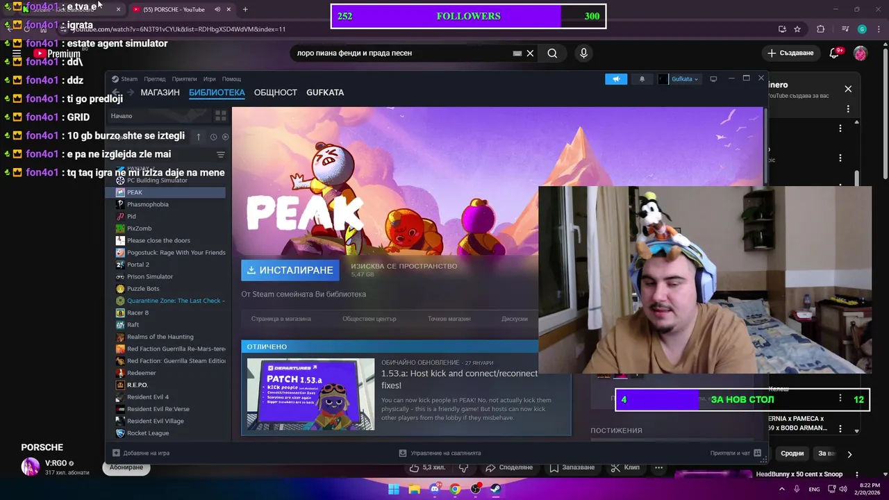Screen dimensions: 889x500
Task: Go to ОБЩНОСТ tab in Steam
Action: (x=276, y=92)
